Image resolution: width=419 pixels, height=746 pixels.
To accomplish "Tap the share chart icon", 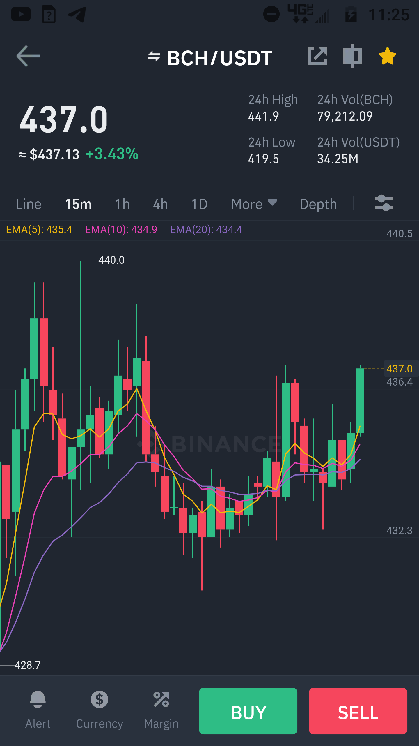I will click(x=317, y=56).
